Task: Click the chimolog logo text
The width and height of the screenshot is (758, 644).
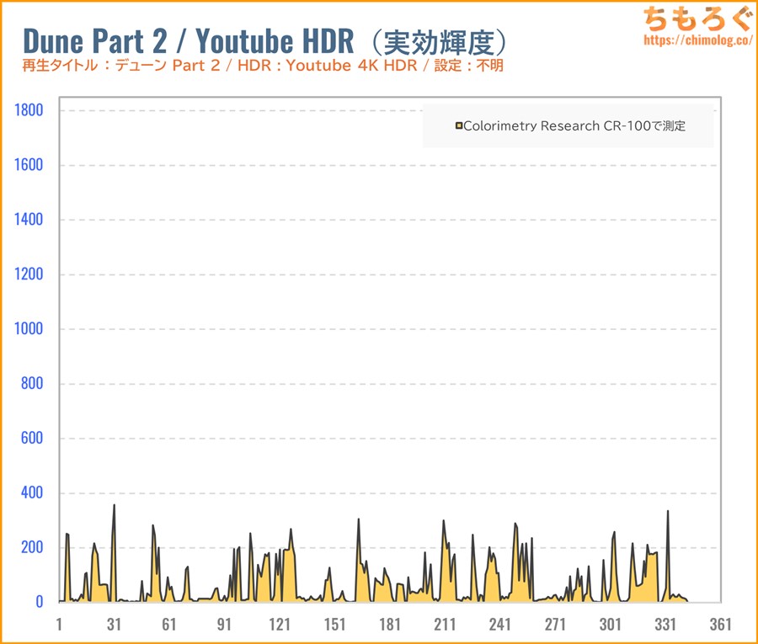Action: coord(697,19)
